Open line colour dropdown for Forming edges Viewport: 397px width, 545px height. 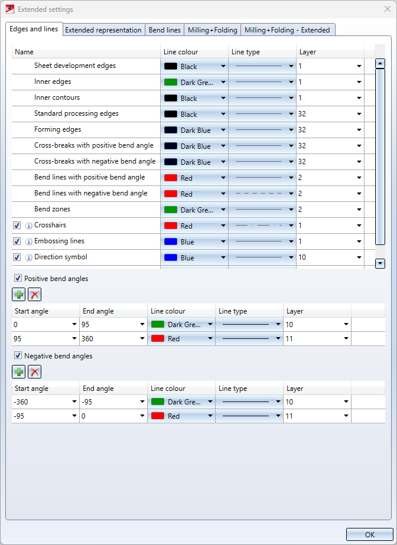(223, 130)
